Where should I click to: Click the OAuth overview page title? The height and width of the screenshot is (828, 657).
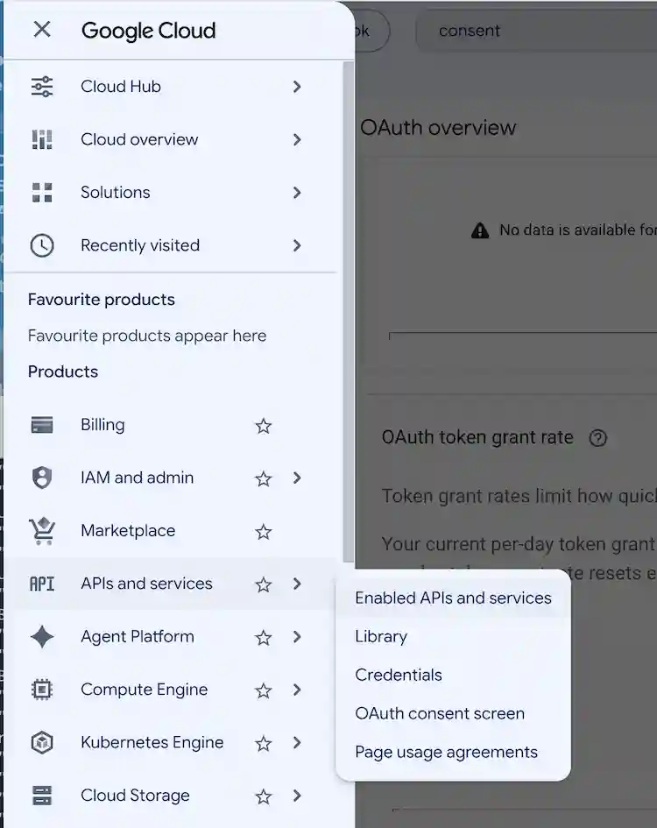click(x=438, y=128)
